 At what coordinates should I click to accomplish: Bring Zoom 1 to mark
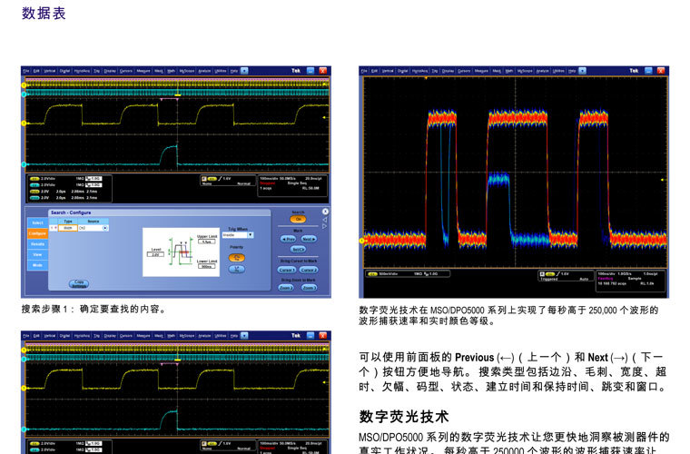click(286, 288)
